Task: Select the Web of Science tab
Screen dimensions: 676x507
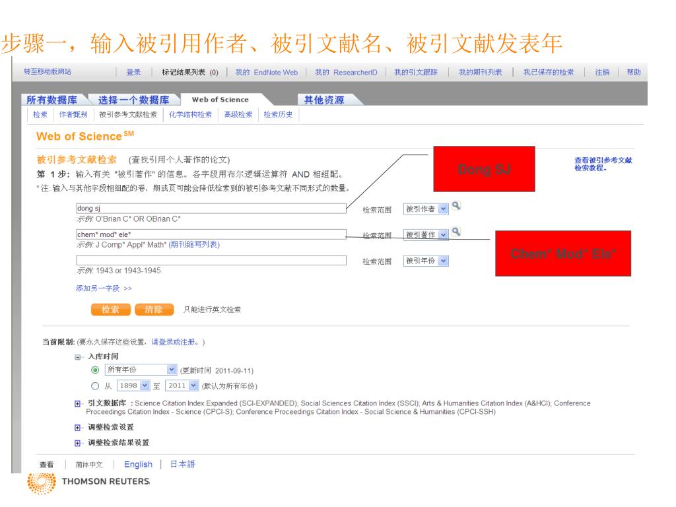Action: coord(220,100)
